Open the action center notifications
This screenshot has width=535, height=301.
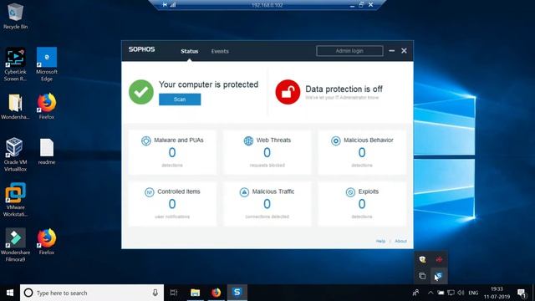click(522, 293)
